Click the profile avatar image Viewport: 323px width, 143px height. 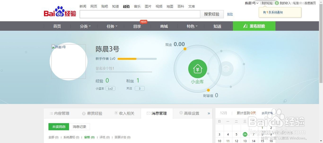[x=68, y=61]
